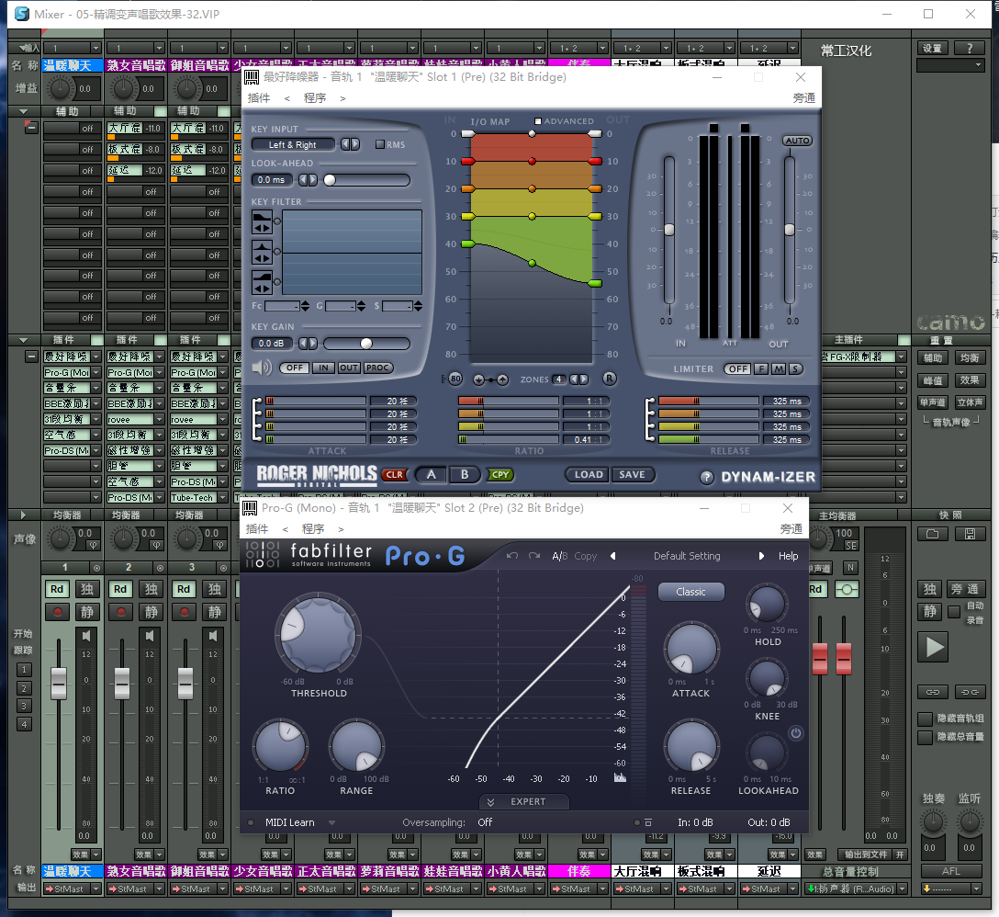
Task: Click the red CLR button in Dynam-izer
Action: [x=395, y=474]
